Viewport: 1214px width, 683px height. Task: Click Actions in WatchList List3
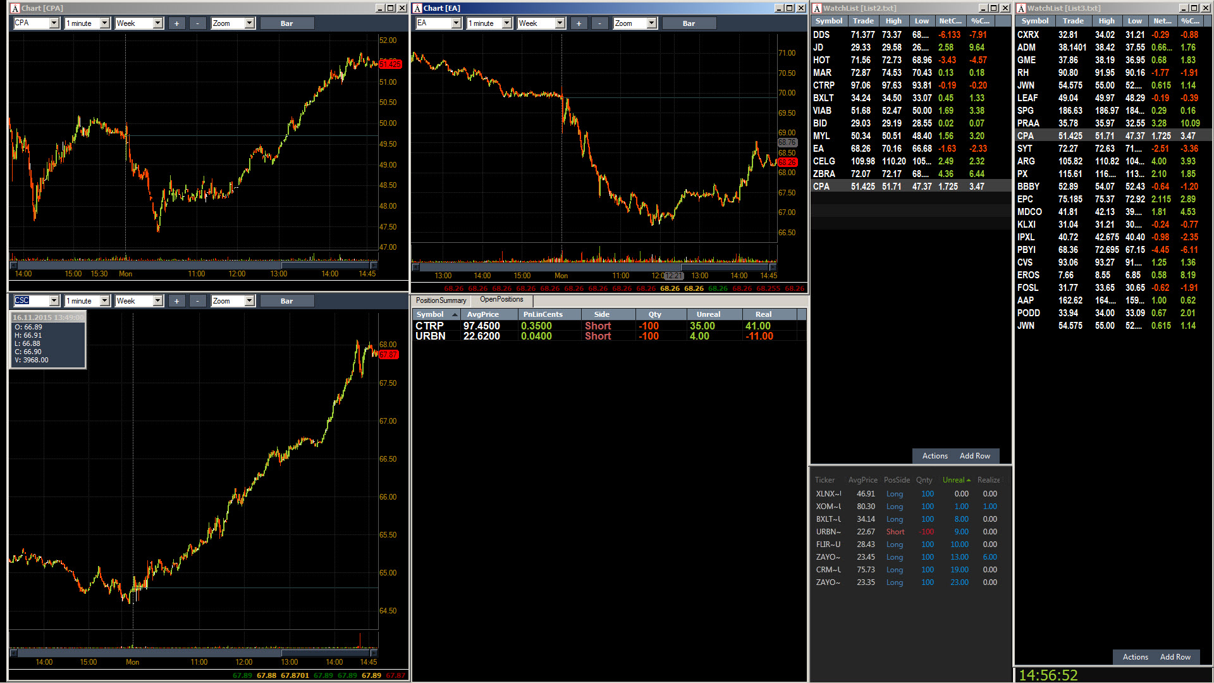(x=1135, y=657)
